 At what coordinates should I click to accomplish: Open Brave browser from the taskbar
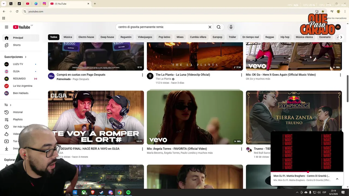(92, 192)
